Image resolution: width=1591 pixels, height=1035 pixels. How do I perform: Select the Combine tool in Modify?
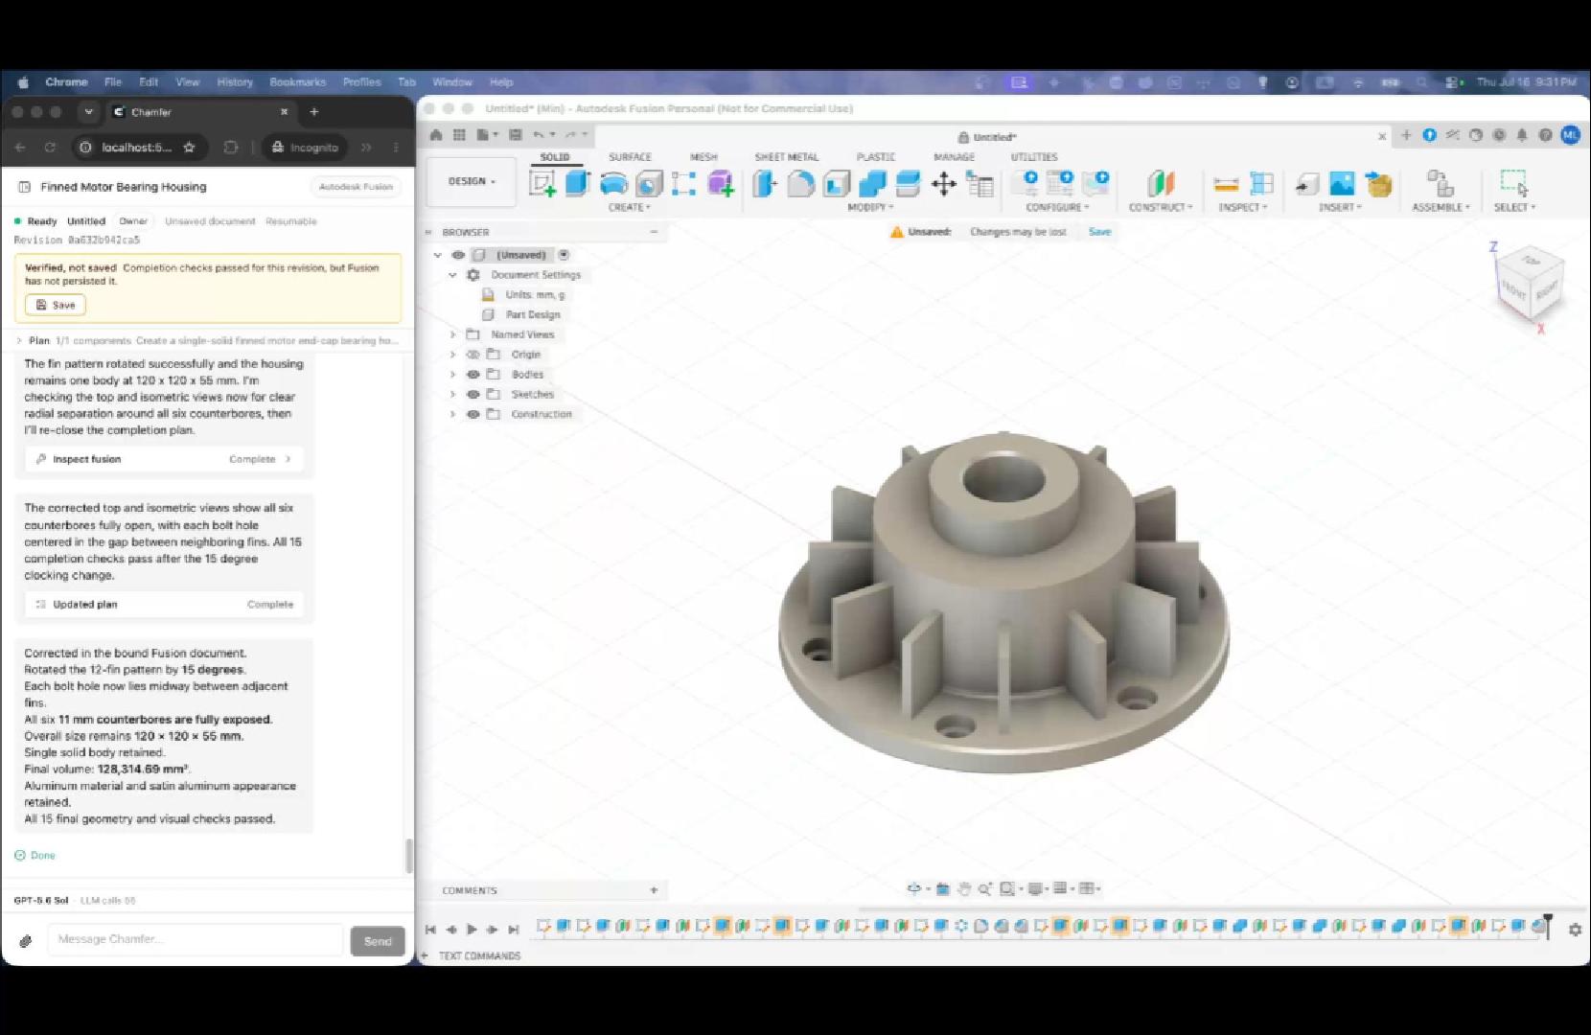pos(872,183)
